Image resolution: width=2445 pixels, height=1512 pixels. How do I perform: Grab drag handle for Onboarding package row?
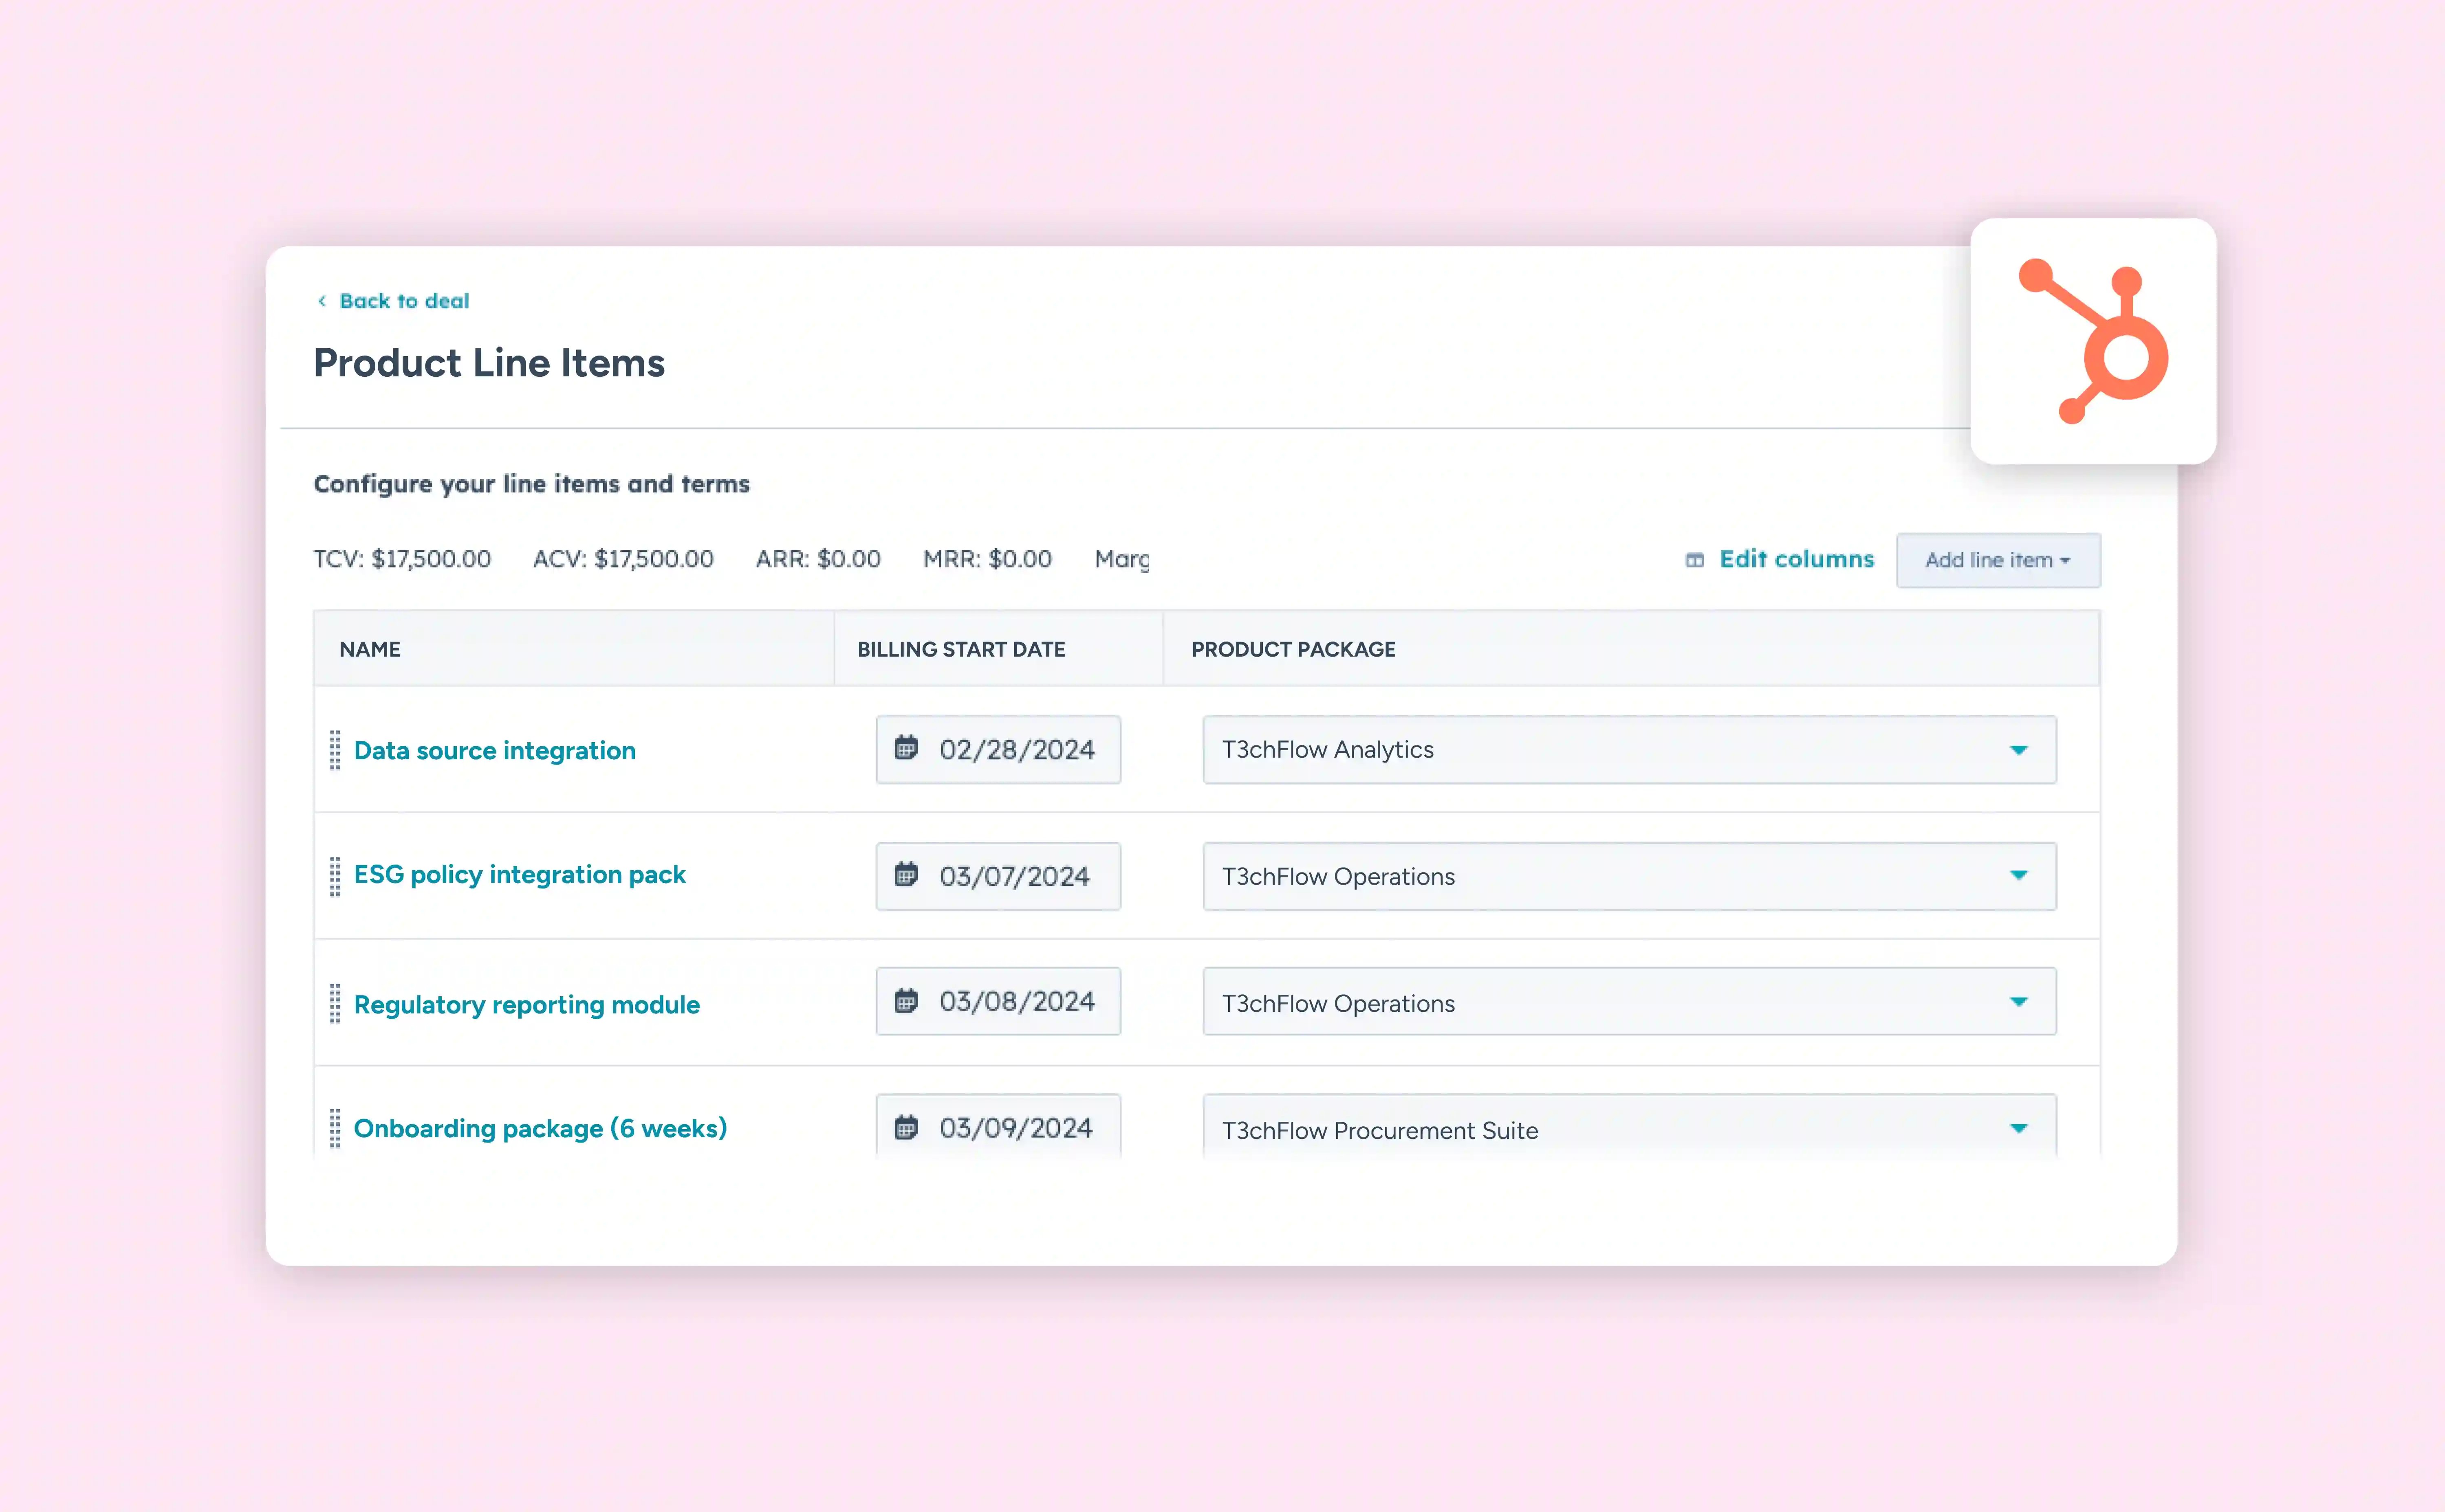[x=335, y=1128]
